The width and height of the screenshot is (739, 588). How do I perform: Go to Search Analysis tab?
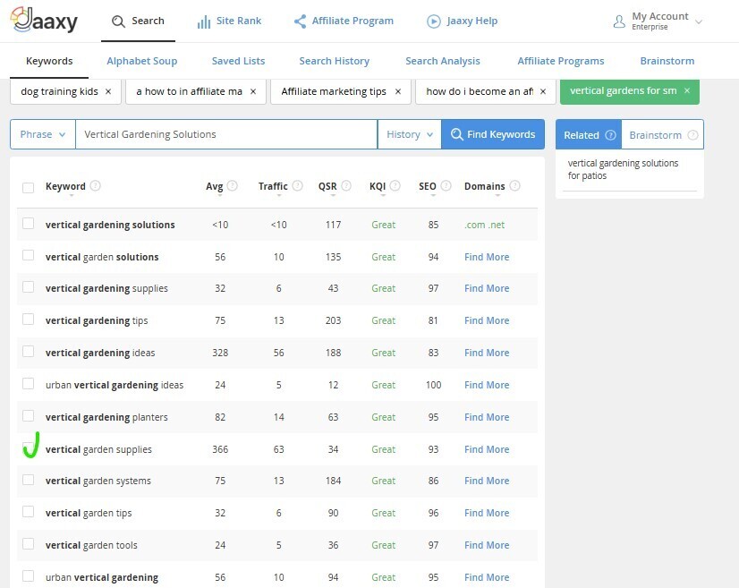pyautogui.click(x=443, y=61)
